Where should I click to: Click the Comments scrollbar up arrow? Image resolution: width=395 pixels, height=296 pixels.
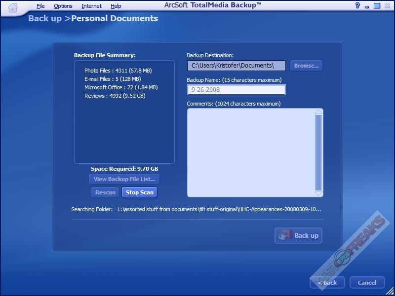pyautogui.click(x=318, y=112)
